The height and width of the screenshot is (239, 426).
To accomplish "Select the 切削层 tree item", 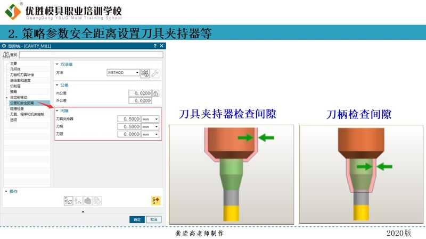I will click(x=15, y=86).
